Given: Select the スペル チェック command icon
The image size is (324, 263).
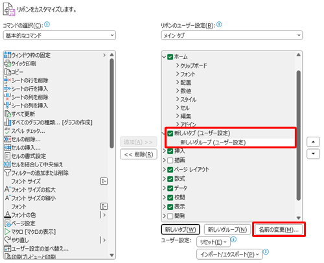Looking at the screenshot, I should (x=7, y=131).
